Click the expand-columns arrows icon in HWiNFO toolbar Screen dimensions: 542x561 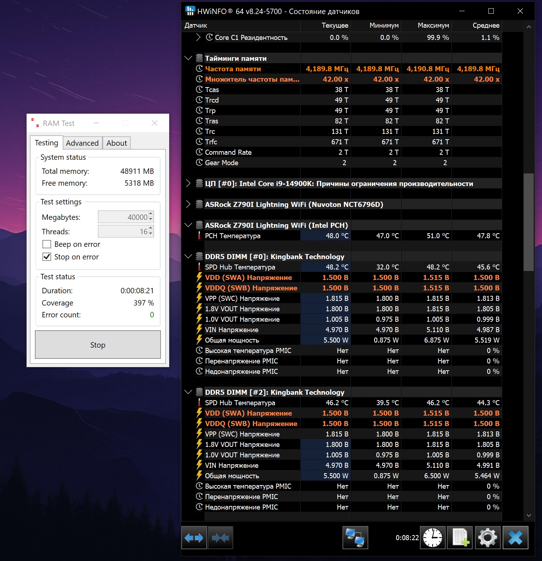pyautogui.click(x=194, y=538)
